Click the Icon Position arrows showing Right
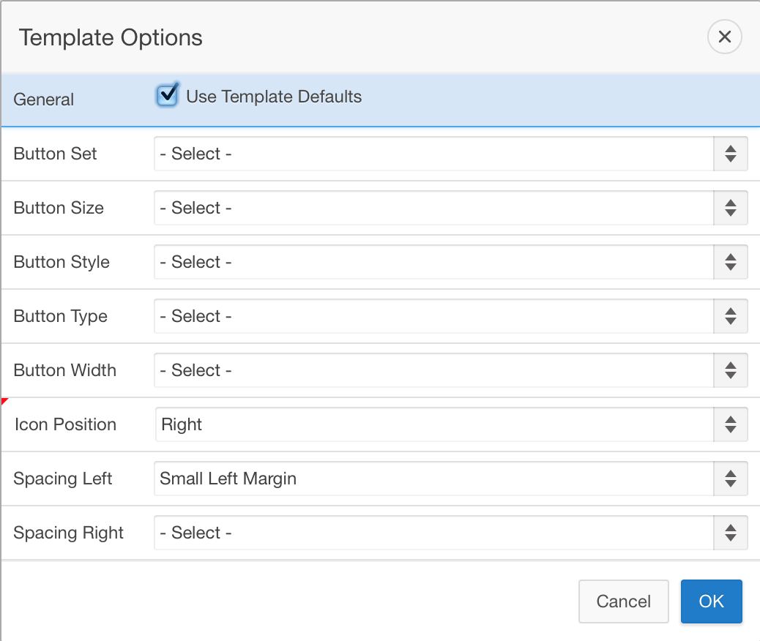 pos(730,424)
